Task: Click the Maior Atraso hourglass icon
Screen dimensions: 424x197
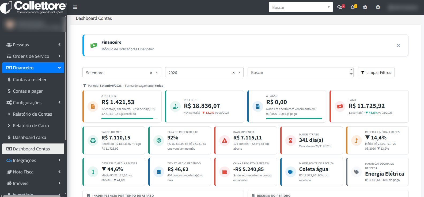Action: 290,141
